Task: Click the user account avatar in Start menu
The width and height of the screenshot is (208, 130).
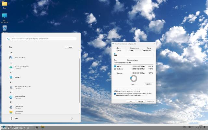Action: [x=11, y=119]
